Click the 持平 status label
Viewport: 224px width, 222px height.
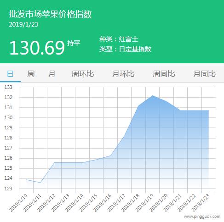point(74,43)
